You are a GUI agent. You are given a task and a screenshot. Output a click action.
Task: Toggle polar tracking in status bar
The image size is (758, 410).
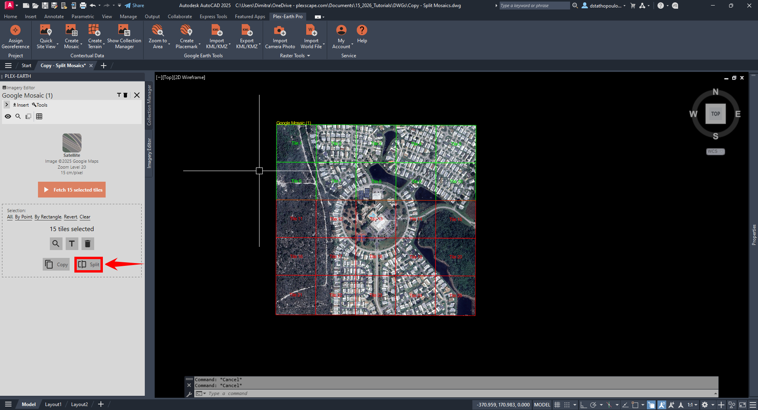(593, 405)
